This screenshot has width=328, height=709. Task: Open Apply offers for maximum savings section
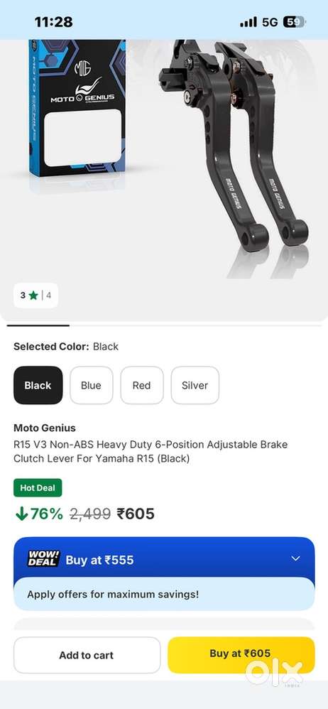coord(164,594)
